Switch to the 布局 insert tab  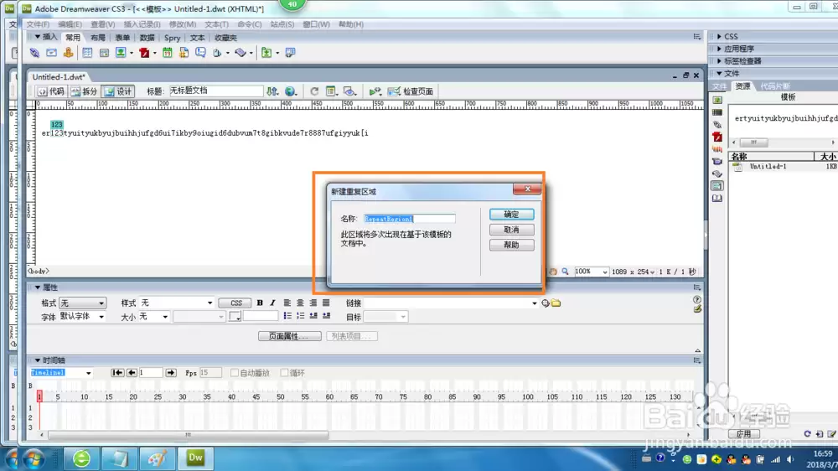coord(98,38)
